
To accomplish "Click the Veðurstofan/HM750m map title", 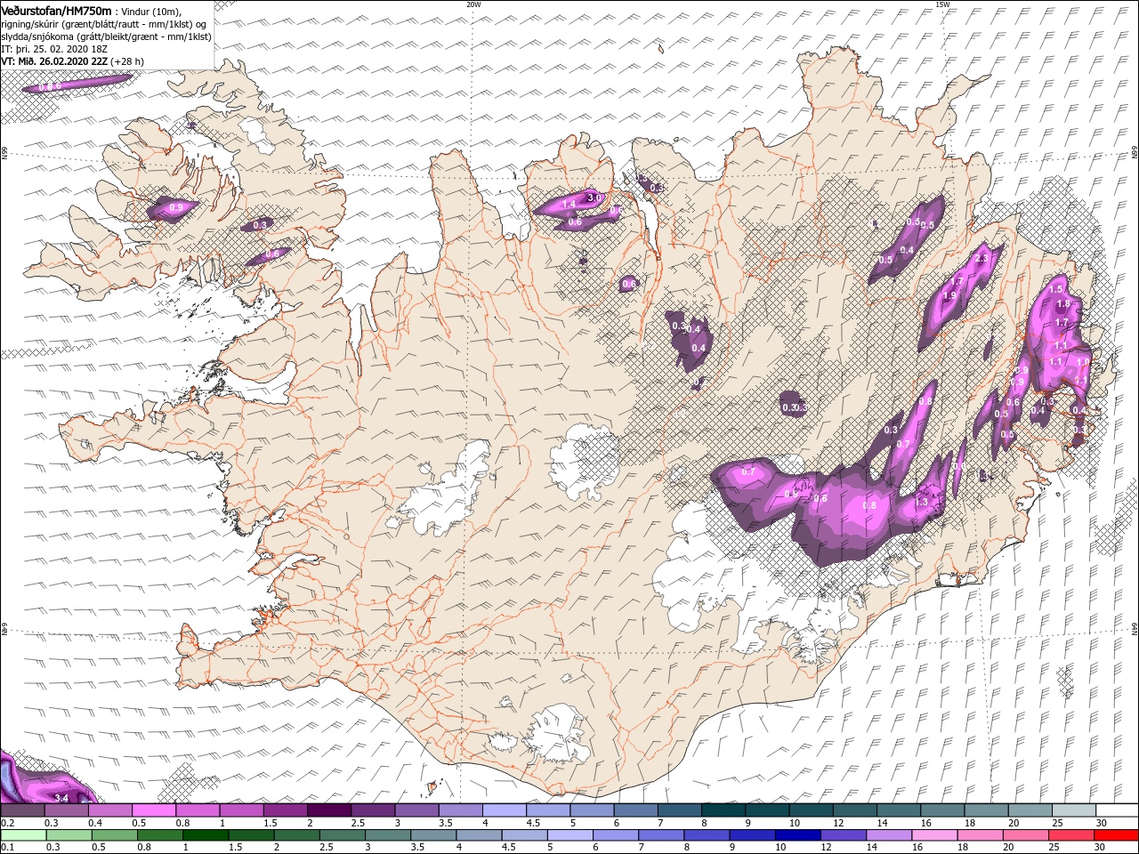I will (x=56, y=10).
